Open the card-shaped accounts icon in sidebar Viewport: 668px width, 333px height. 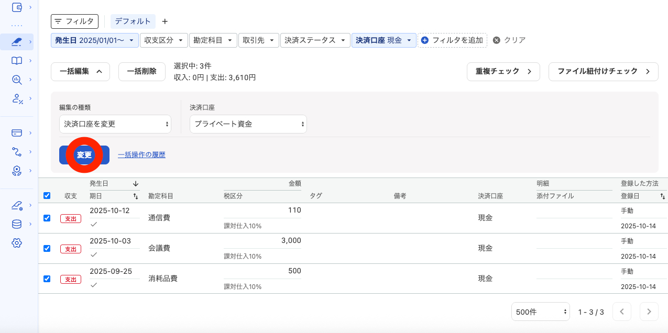click(17, 132)
